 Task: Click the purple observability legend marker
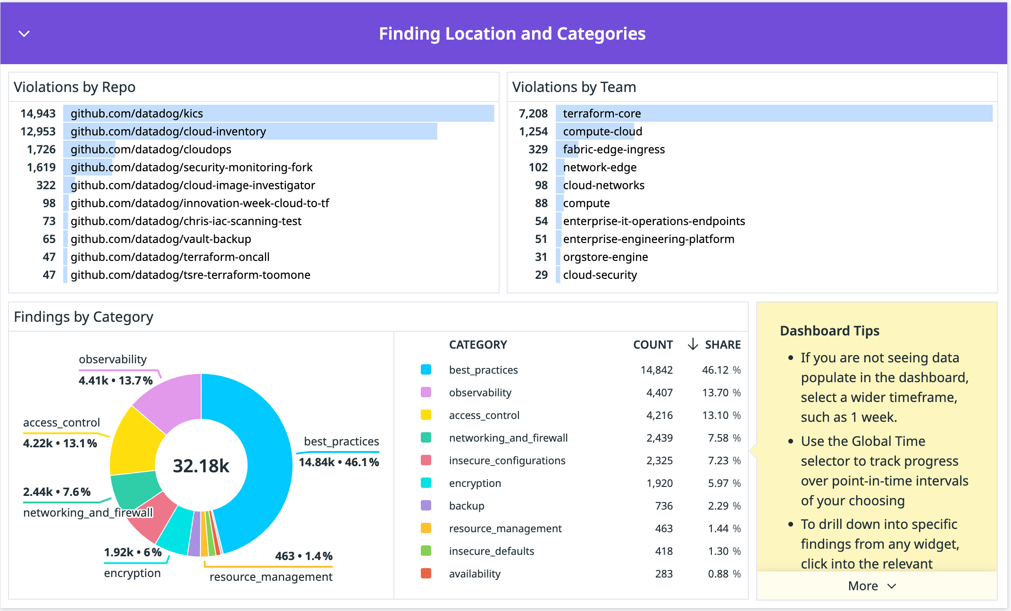425,392
